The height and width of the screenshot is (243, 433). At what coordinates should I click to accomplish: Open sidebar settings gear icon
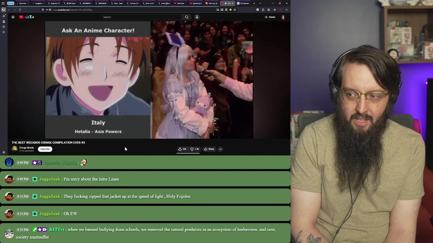4,152
